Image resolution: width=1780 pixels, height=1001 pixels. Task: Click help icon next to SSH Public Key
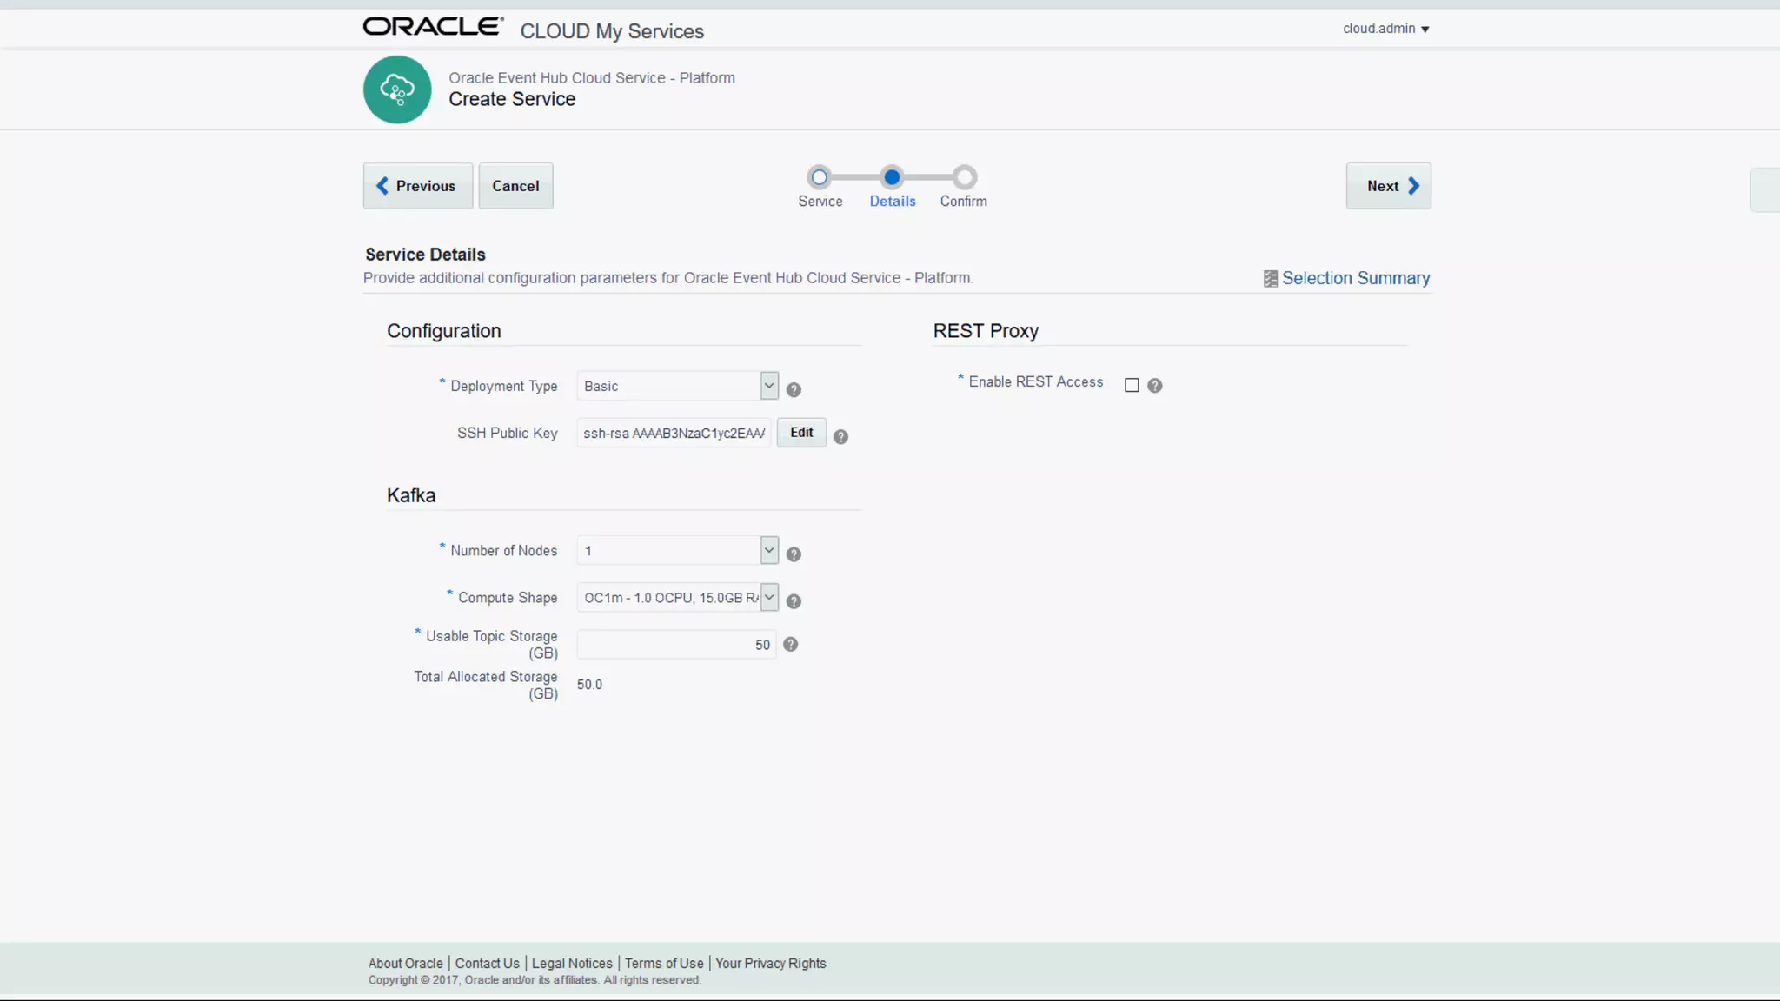(840, 437)
